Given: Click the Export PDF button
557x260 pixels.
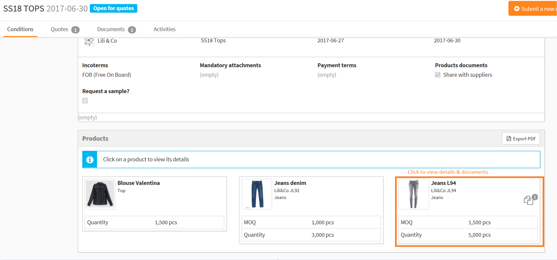Looking at the screenshot, I should 521,139.
